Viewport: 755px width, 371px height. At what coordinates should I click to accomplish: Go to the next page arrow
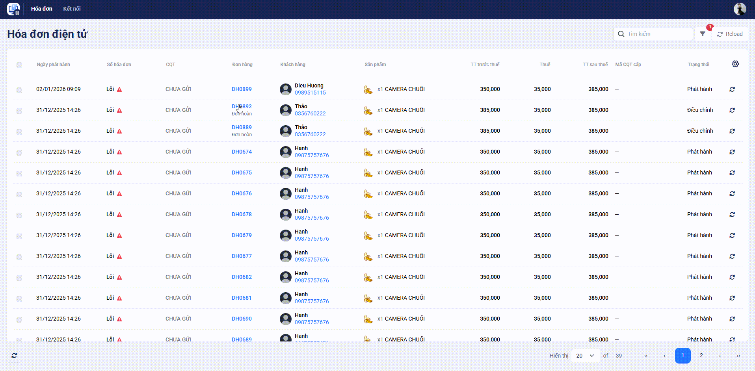click(x=720, y=356)
